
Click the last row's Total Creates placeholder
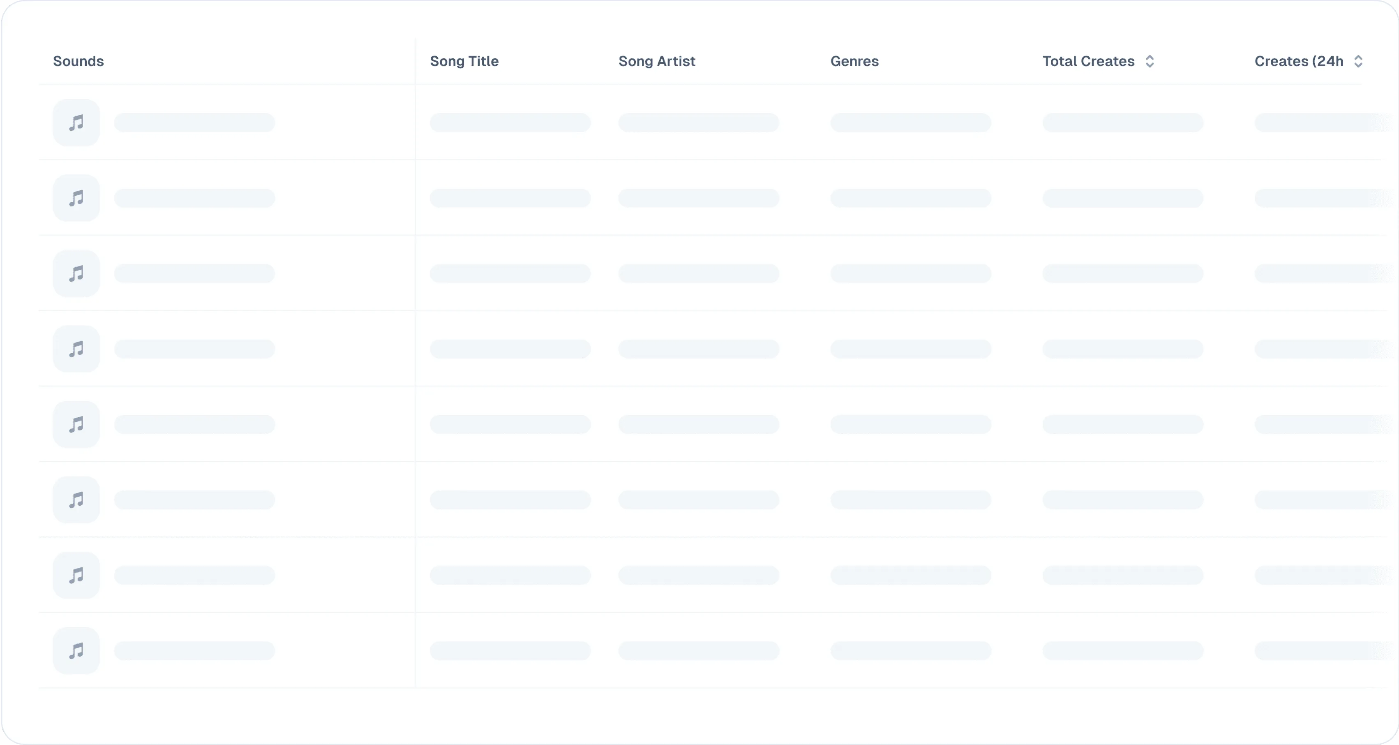[1122, 651]
